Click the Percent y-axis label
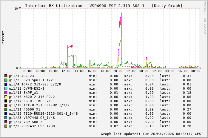The width and height of the screenshot is (208, 138). (x=3, y=38)
